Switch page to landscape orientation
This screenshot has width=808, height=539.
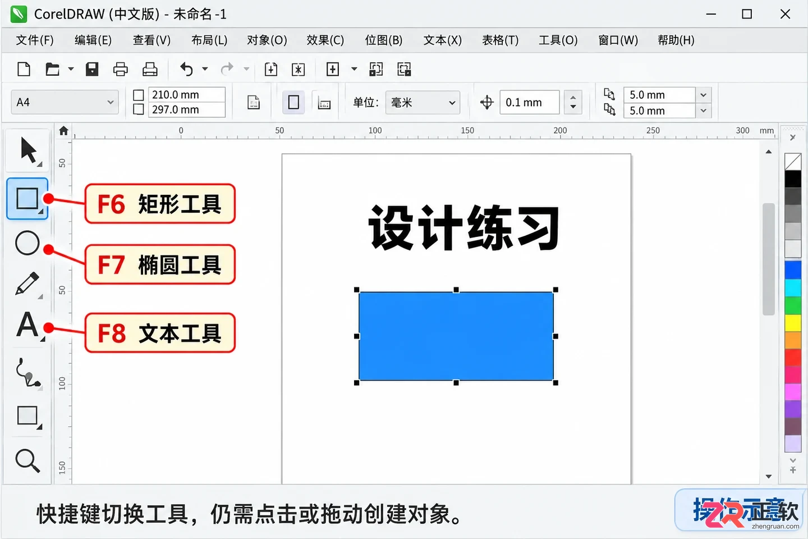[324, 102]
